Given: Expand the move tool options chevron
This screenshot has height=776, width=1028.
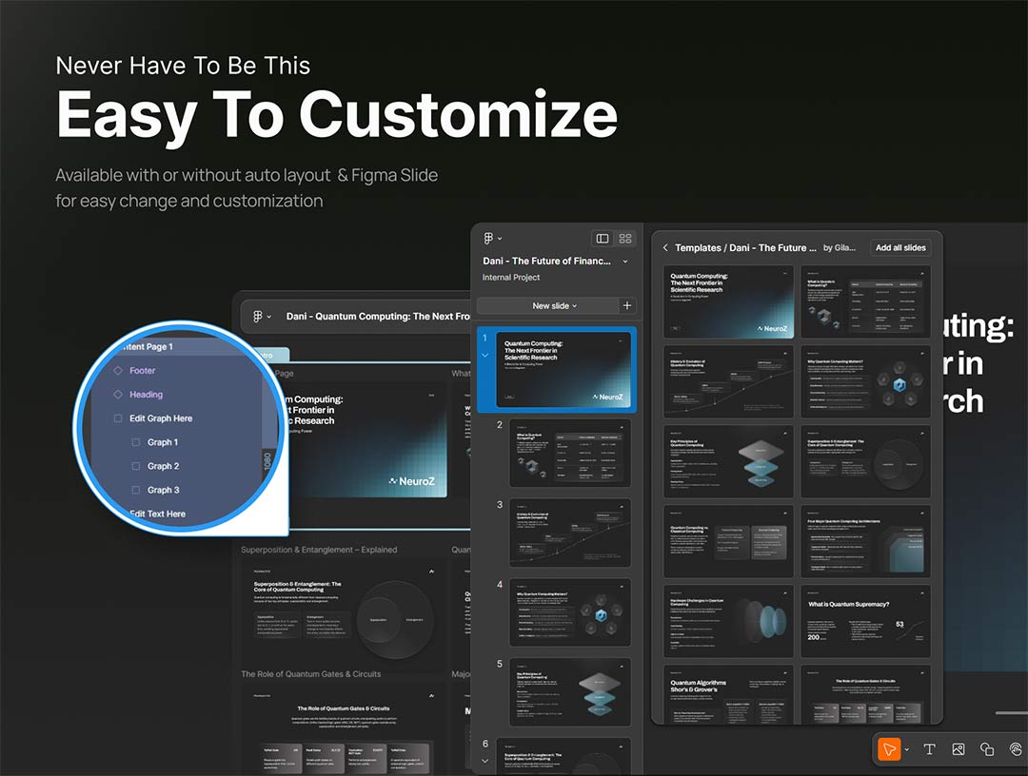Looking at the screenshot, I should click(x=907, y=749).
